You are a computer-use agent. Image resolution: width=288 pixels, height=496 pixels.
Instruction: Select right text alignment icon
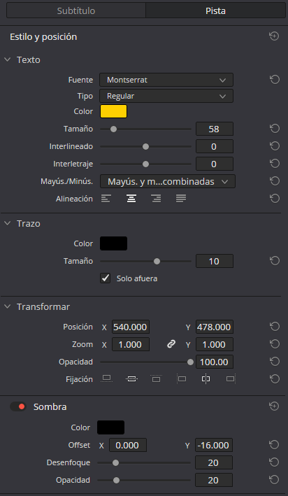(156, 199)
